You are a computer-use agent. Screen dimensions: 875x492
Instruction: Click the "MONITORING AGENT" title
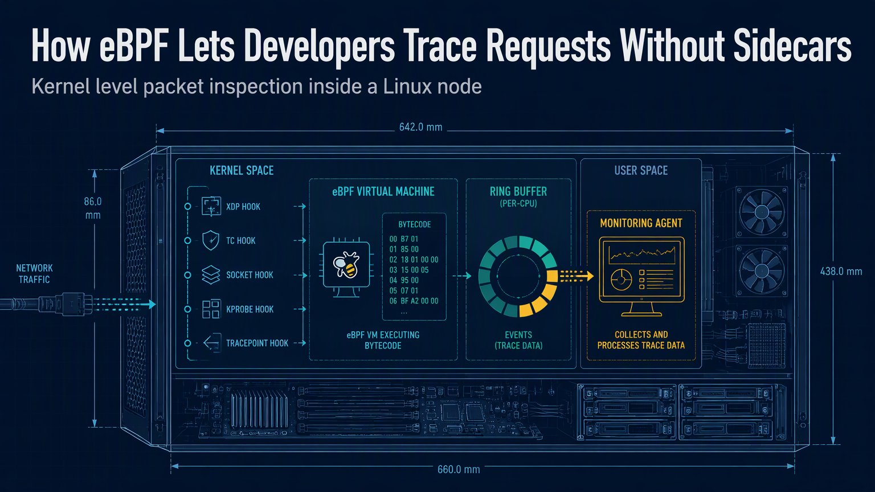pyautogui.click(x=641, y=223)
